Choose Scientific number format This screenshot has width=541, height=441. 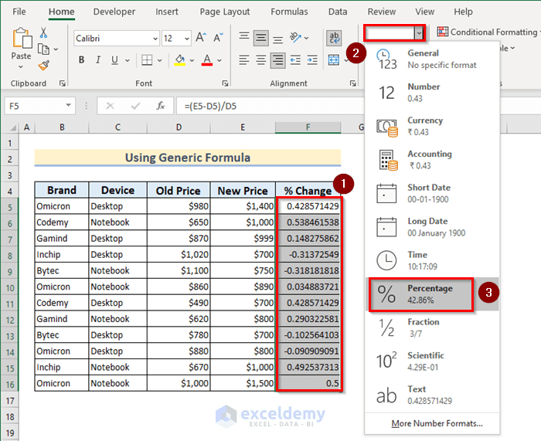(432, 361)
